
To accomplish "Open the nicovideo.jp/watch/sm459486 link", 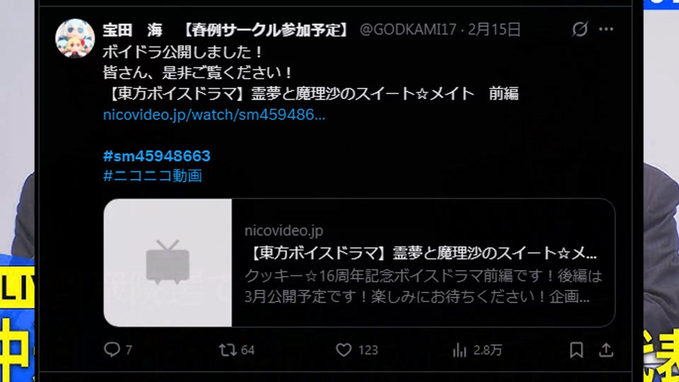I will 214,115.
